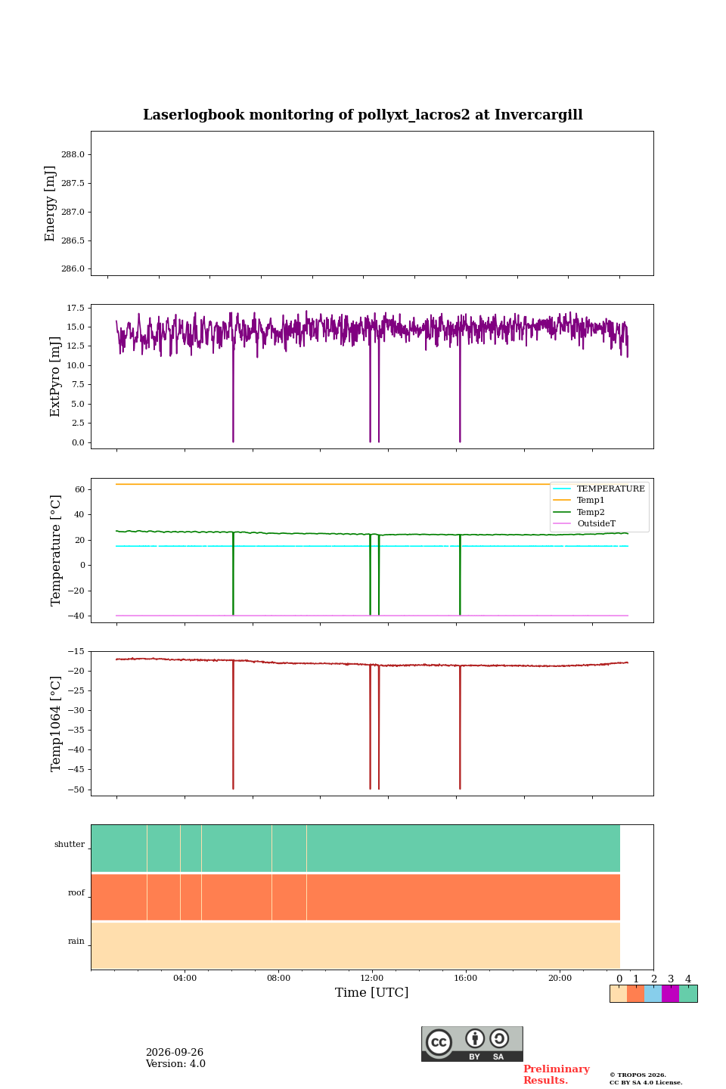Screen dimensions: 726x1089
Task: Select the light blue swatch labeled 2
Action: pos(653,994)
